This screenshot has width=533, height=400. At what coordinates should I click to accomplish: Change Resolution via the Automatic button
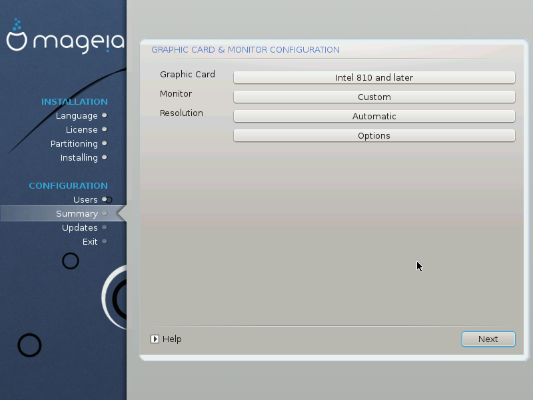coord(374,116)
